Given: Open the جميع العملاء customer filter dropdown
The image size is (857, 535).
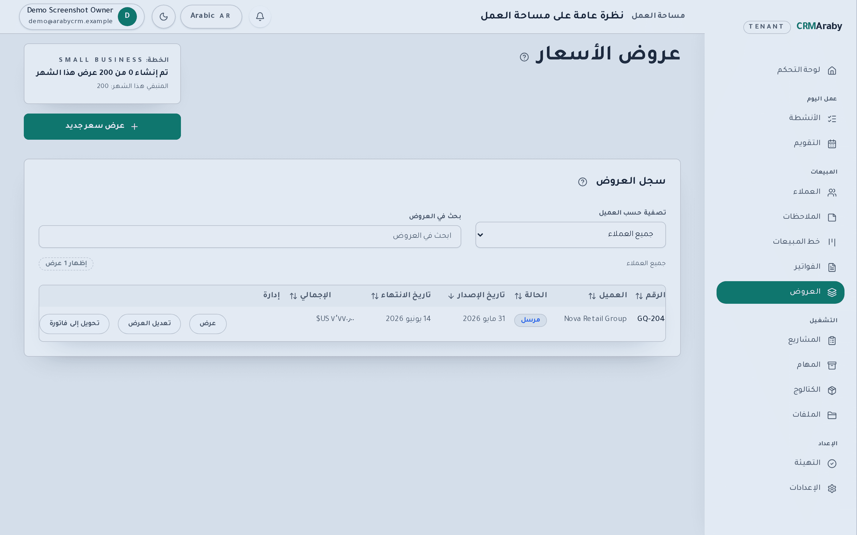Looking at the screenshot, I should (570, 235).
